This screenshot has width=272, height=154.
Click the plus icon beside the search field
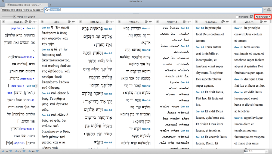pos(265,10)
